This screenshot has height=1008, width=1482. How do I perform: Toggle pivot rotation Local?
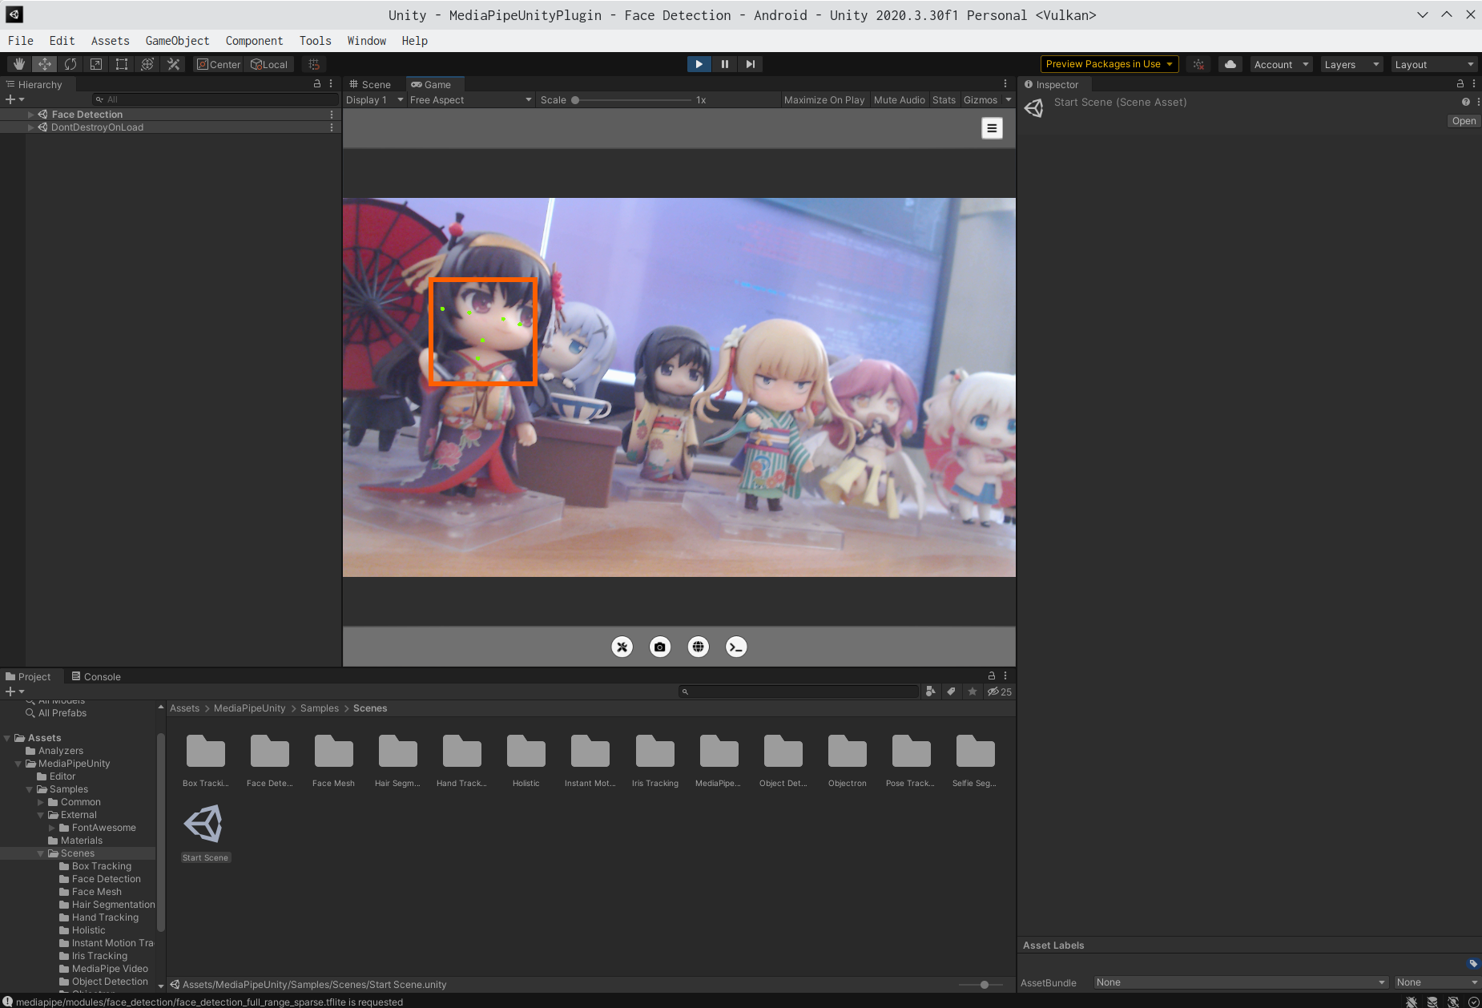point(269,64)
